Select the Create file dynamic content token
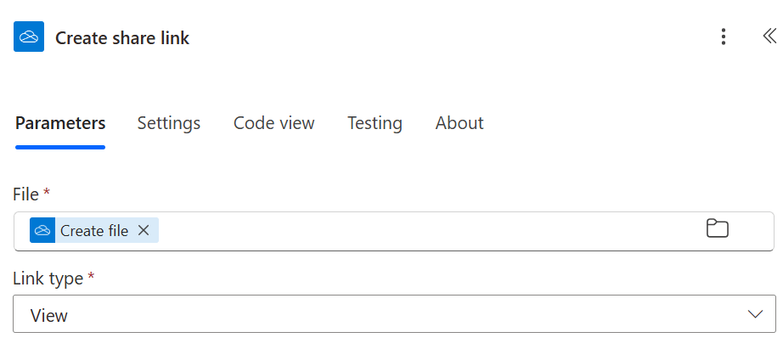The width and height of the screenshot is (783, 349). 93,230
